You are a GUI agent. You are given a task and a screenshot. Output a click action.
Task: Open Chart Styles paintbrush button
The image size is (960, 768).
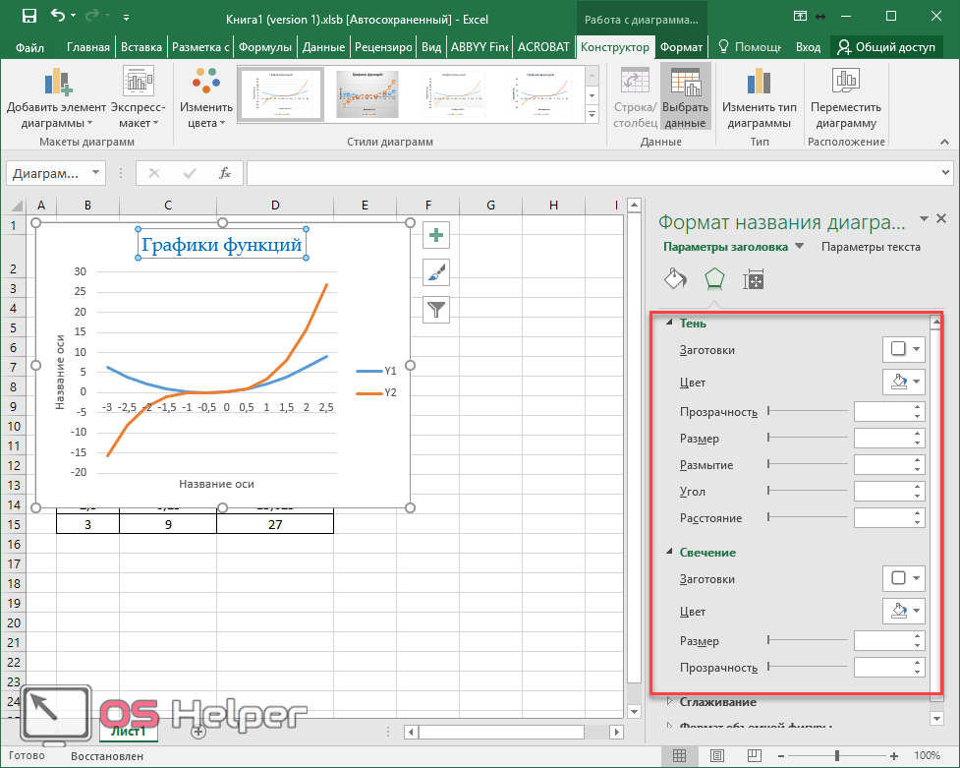436,272
